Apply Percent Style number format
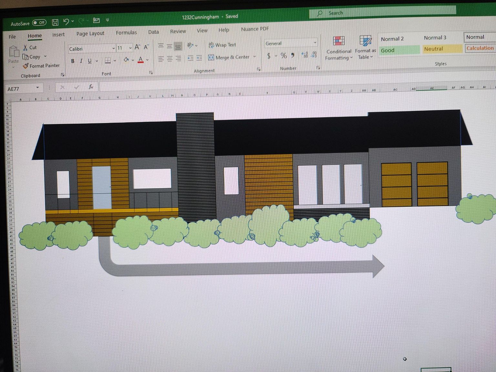 (284, 56)
